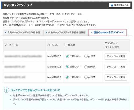The width and height of the screenshot is (134, 110).
Task: Click the バックアップできないデータベースについて heading
Action: click(35, 90)
